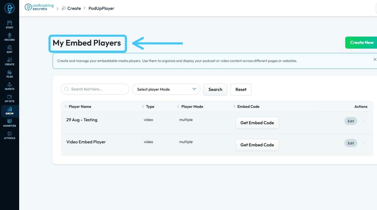Click the Create breadcrumb link
This screenshot has height=210, width=377.
click(x=71, y=8)
